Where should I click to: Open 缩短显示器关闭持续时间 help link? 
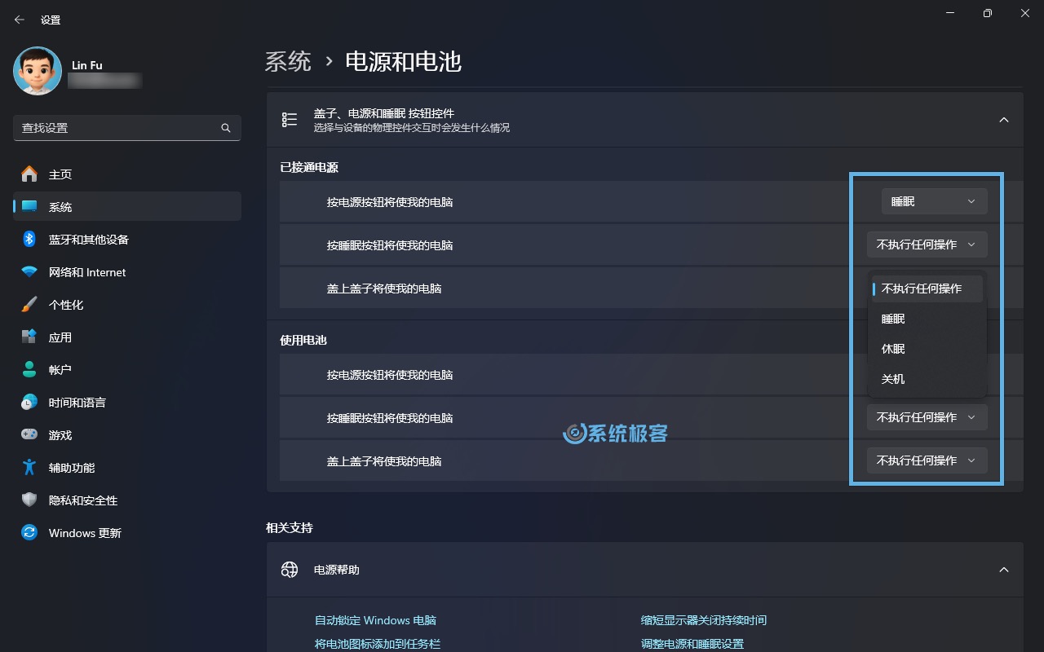click(704, 620)
